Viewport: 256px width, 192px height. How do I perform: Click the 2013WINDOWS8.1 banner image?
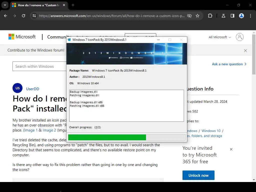coord(127,54)
